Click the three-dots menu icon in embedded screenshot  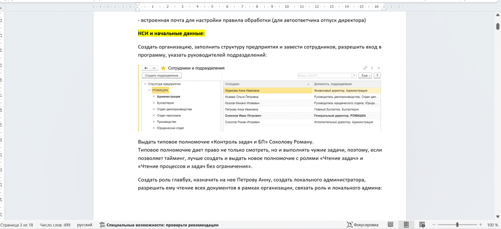pyautogui.click(x=372, y=68)
